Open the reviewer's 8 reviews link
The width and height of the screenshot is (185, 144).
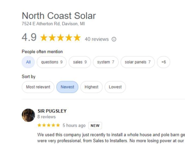(x=47, y=117)
